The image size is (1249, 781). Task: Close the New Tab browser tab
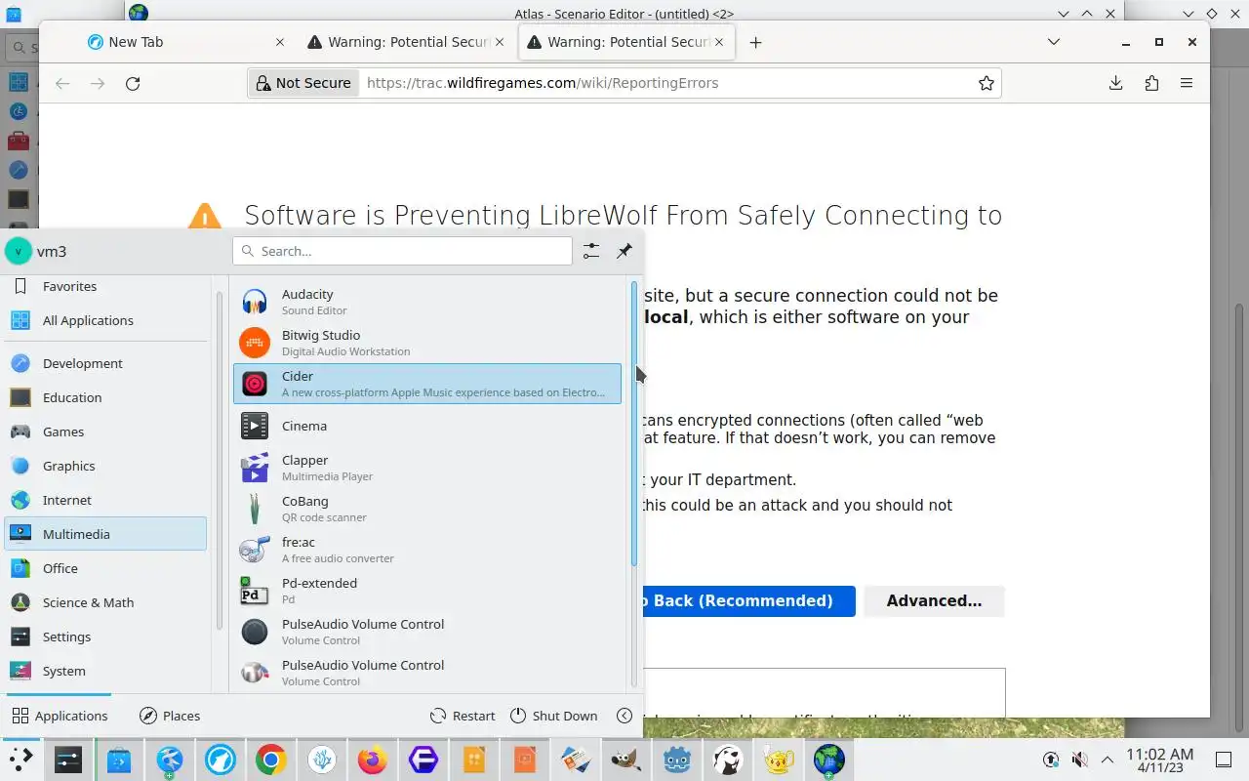(x=280, y=42)
